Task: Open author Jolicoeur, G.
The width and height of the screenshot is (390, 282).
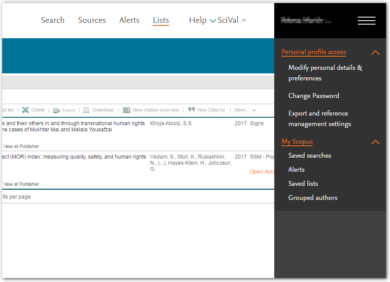Action: [191, 166]
